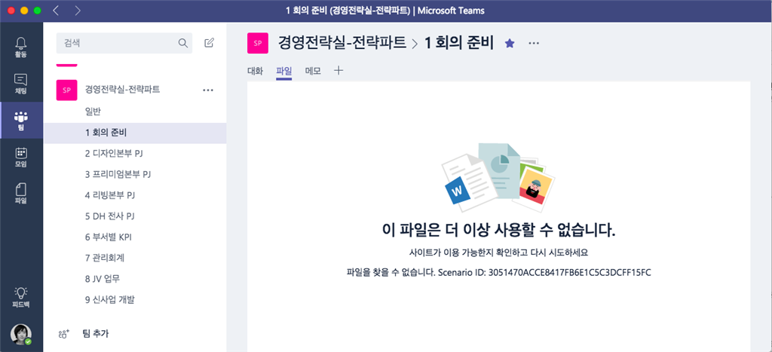Click the files illustration image
The height and width of the screenshot is (352, 772).
tap(498, 177)
